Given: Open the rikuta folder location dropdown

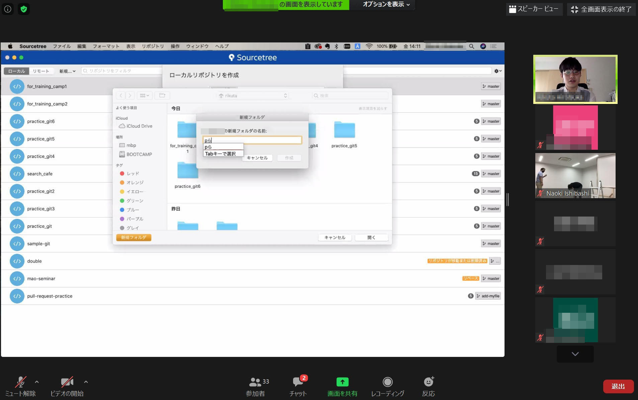Looking at the screenshot, I should point(253,96).
